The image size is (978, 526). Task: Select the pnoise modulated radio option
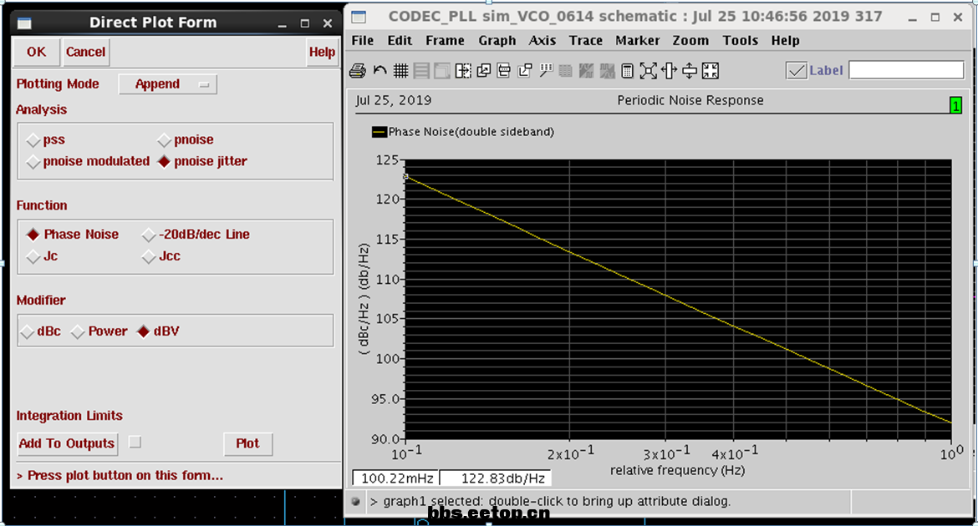point(33,162)
